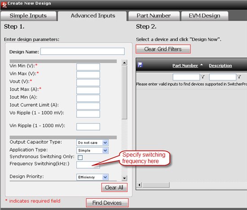Image resolution: width=247 pixels, height=210 pixels.
Task: Click the 'indicates required field' note
Action: (35, 201)
